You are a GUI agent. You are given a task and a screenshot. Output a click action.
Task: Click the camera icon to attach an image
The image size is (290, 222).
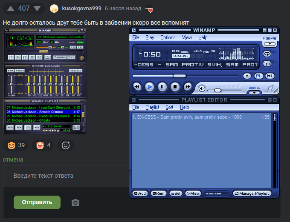(75, 202)
